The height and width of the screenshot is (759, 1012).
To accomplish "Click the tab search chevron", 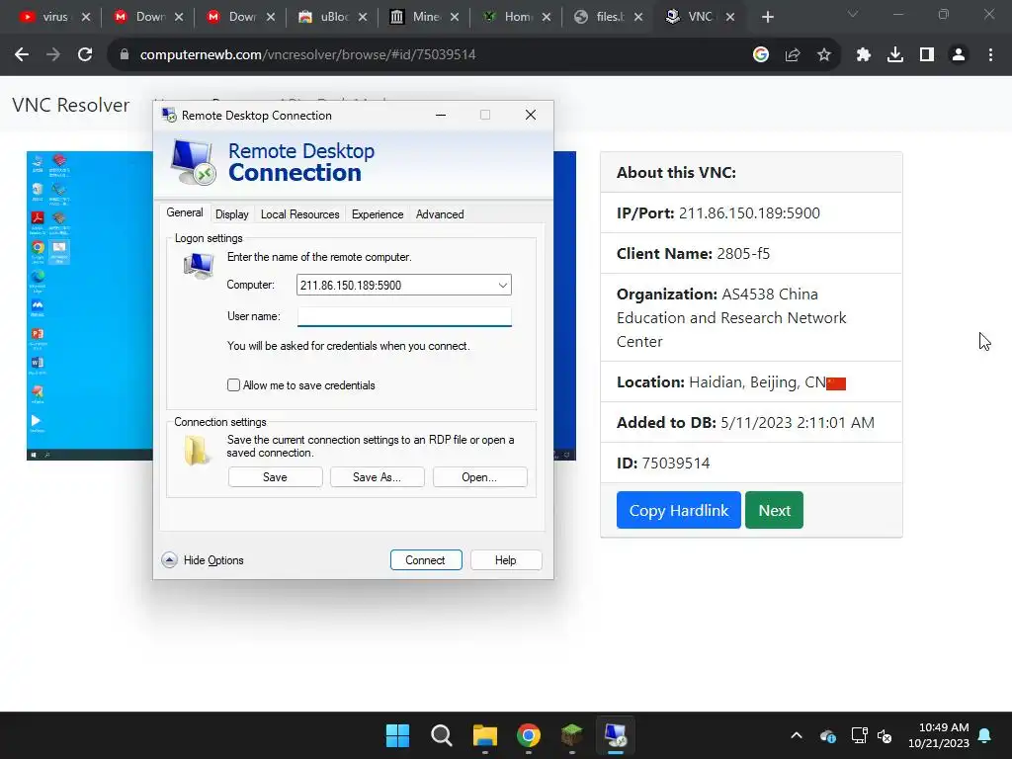I will pyautogui.click(x=853, y=14).
